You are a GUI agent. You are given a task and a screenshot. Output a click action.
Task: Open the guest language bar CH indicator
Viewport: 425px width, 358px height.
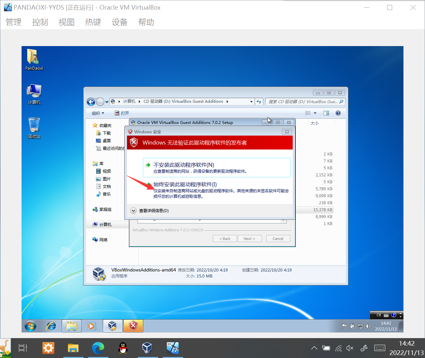[379, 315]
